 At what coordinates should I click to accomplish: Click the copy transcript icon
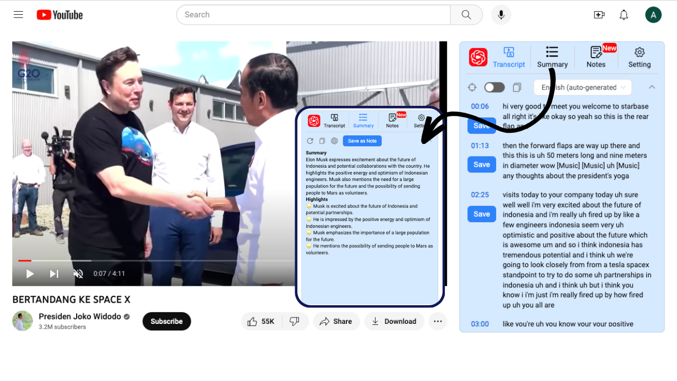coord(517,87)
